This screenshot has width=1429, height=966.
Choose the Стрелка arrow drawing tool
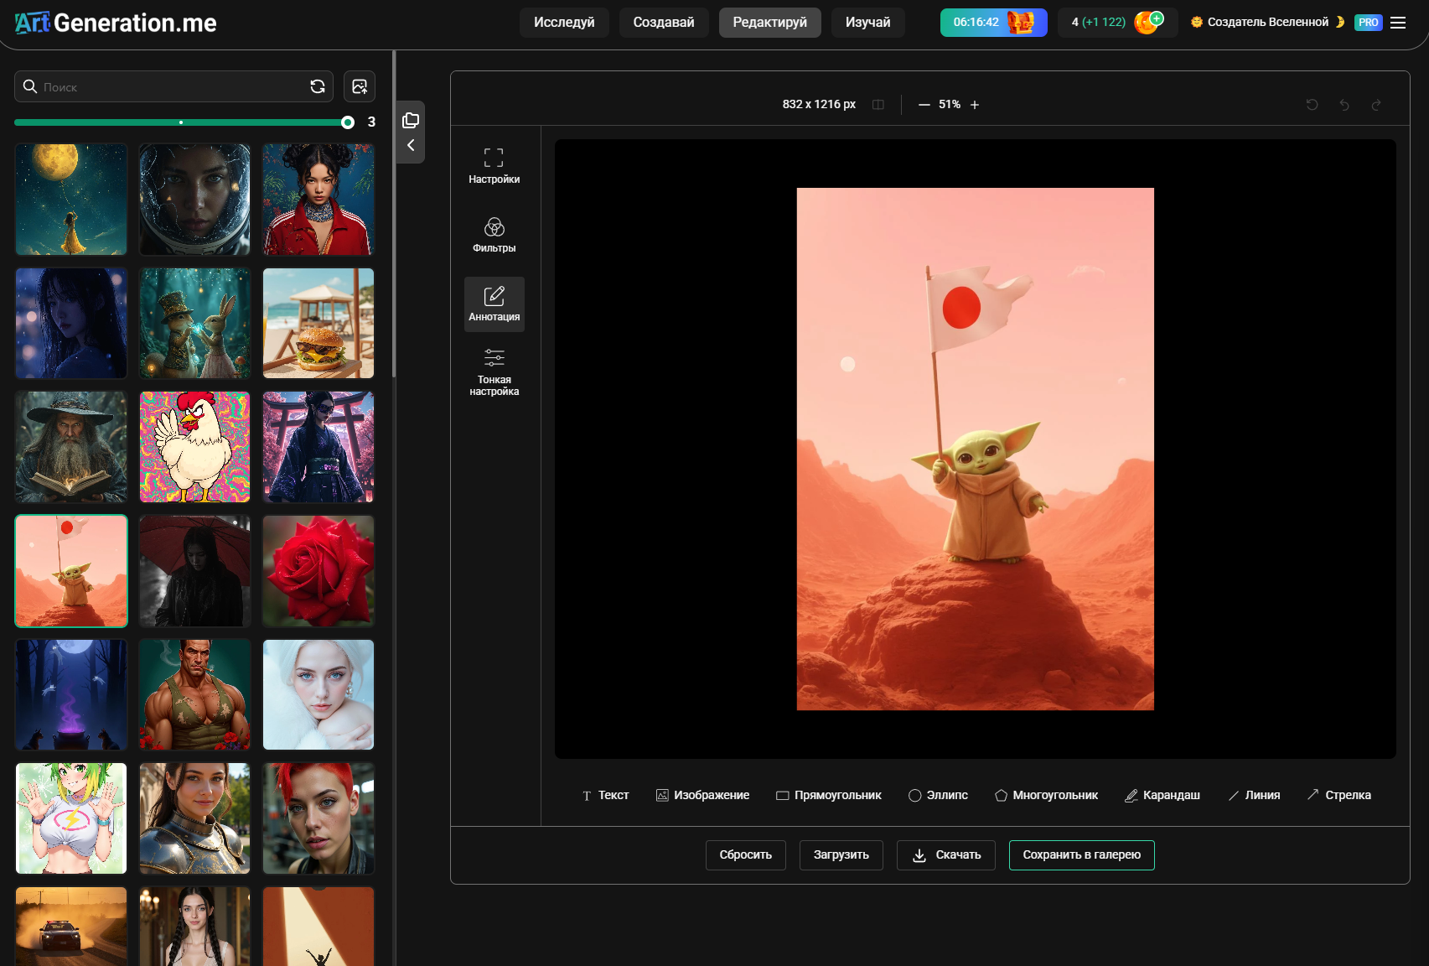[x=1339, y=795]
